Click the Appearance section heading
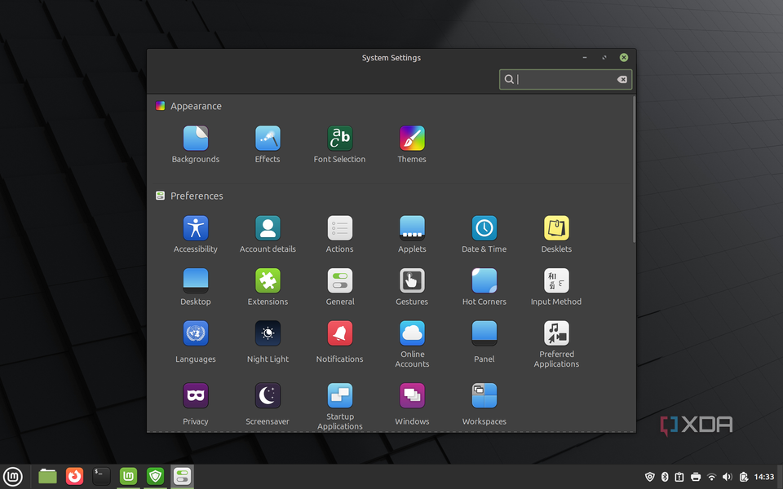Image resolution: width=783 pixels, height=489 pixels. pos(196,106)
